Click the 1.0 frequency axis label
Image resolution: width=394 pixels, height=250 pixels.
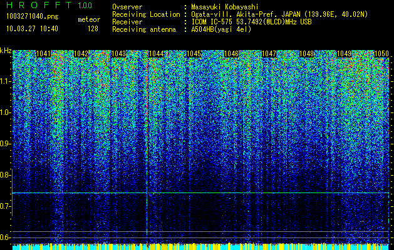click(x=6, y=113)
